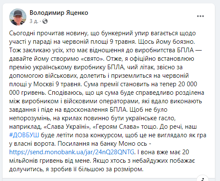
Task: Open the post via the '3 д.' timestamp
Action: coord(34,21)
